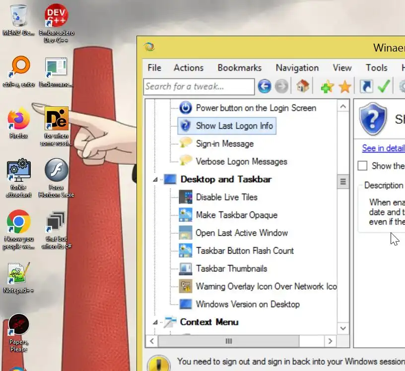Click the 'Search for a tweak' field
Screen dimensions: 405x371
pos(199,87)
